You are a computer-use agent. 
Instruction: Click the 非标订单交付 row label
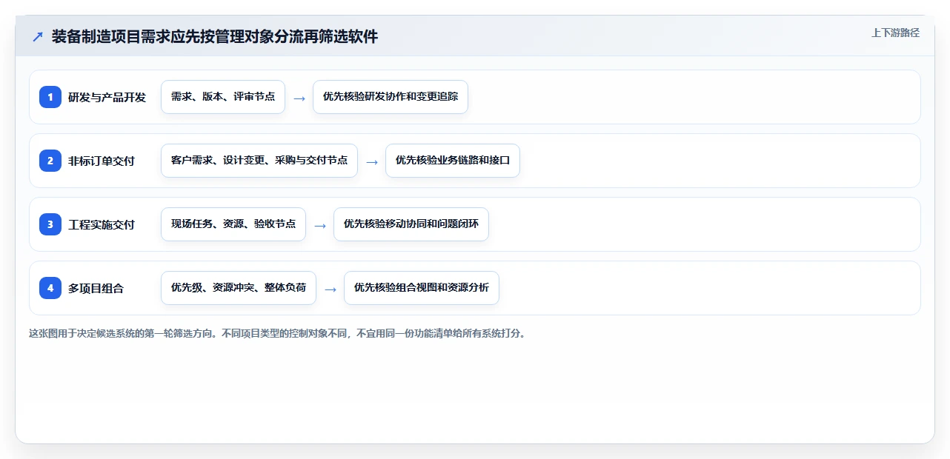pos(102,161)
